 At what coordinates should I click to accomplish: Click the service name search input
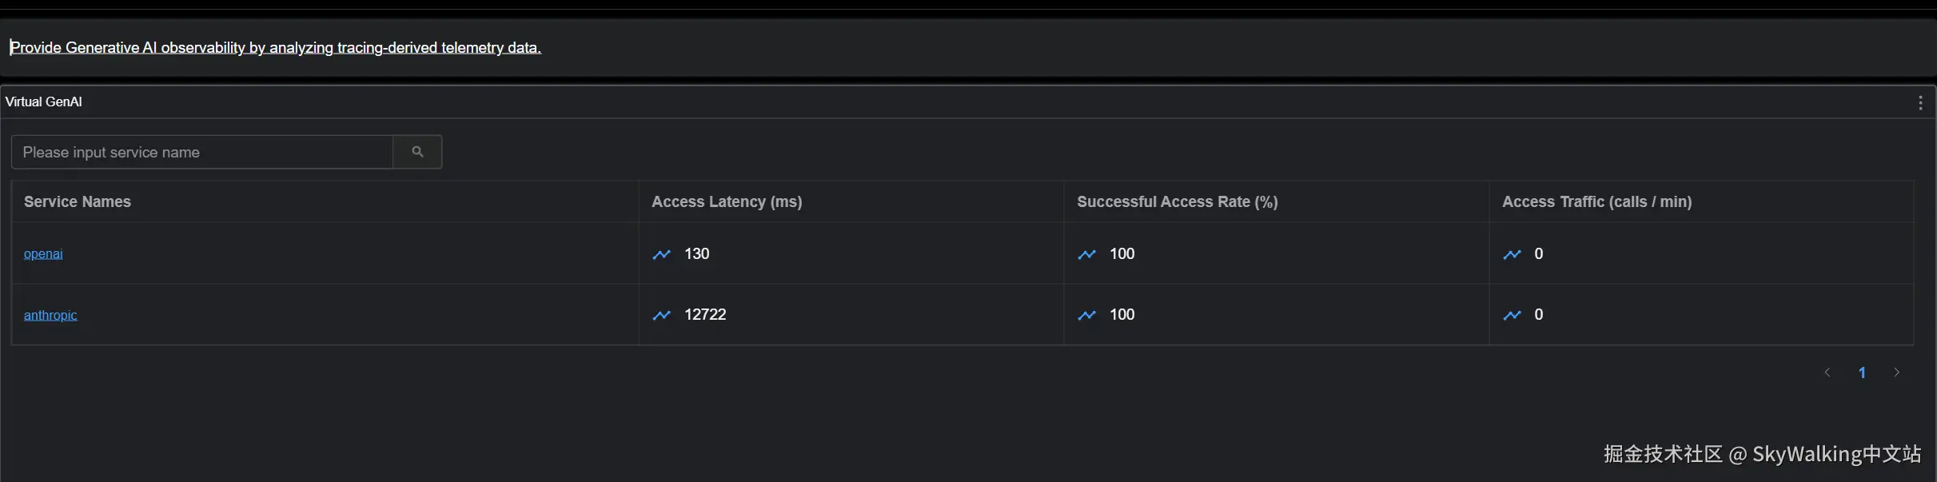coord(201,151)
